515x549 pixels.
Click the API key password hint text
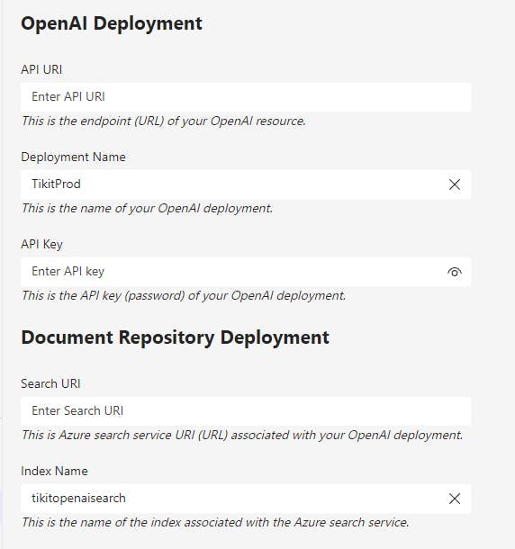[184, 296]
